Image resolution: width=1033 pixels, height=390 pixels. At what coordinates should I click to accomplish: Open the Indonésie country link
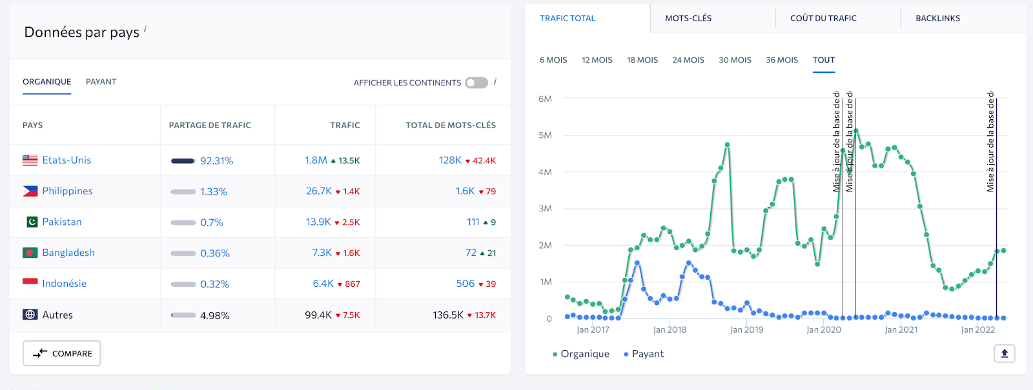[64, 284]
